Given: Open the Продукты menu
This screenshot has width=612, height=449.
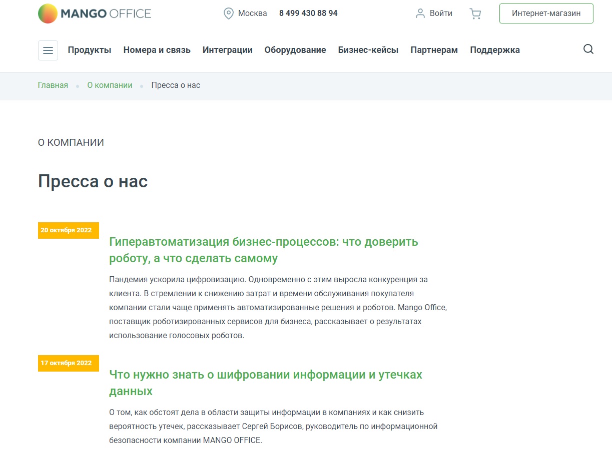Looking at the screenshot, I should [90, 50].
